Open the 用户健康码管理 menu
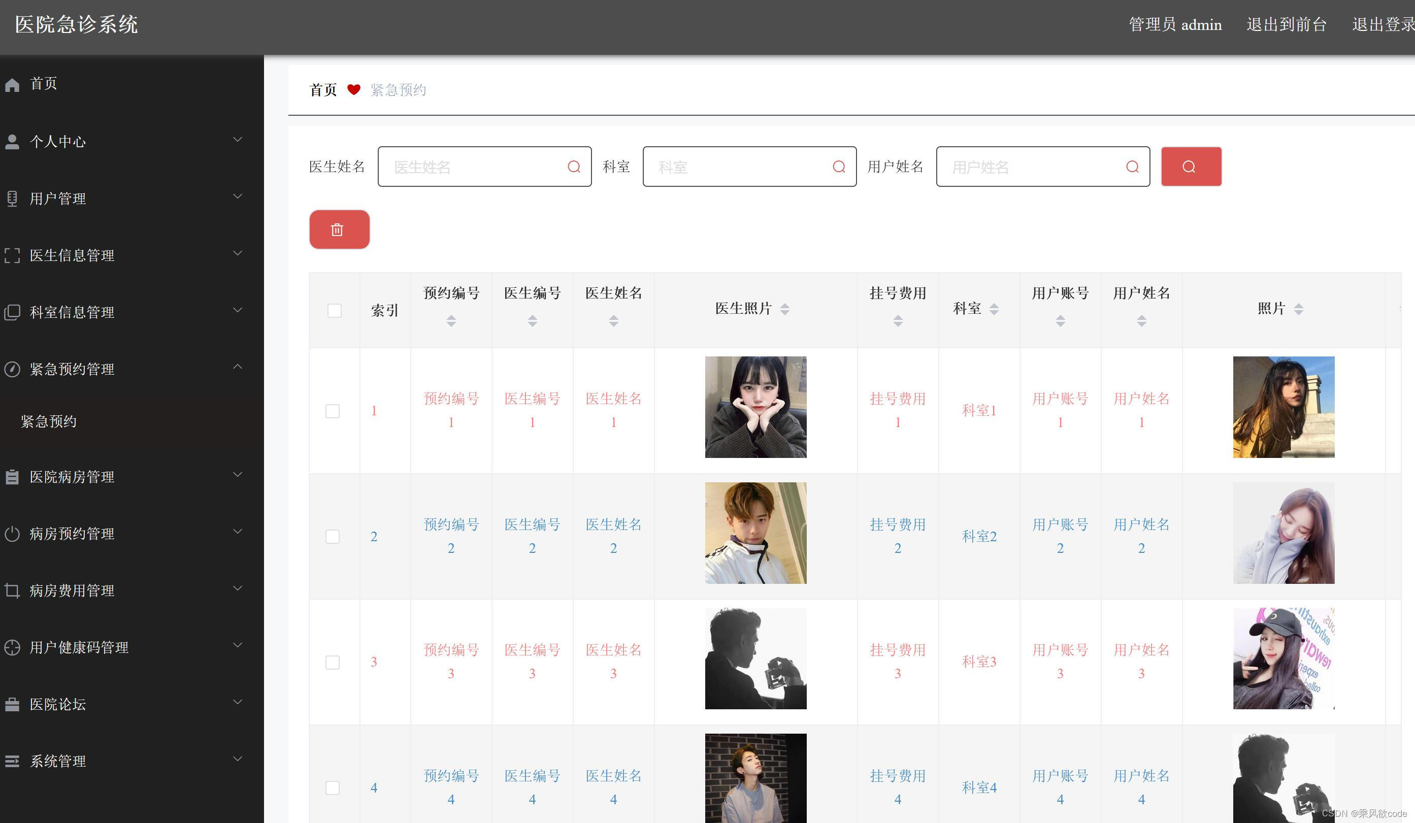1415x823 pixels. pos(79,648)
